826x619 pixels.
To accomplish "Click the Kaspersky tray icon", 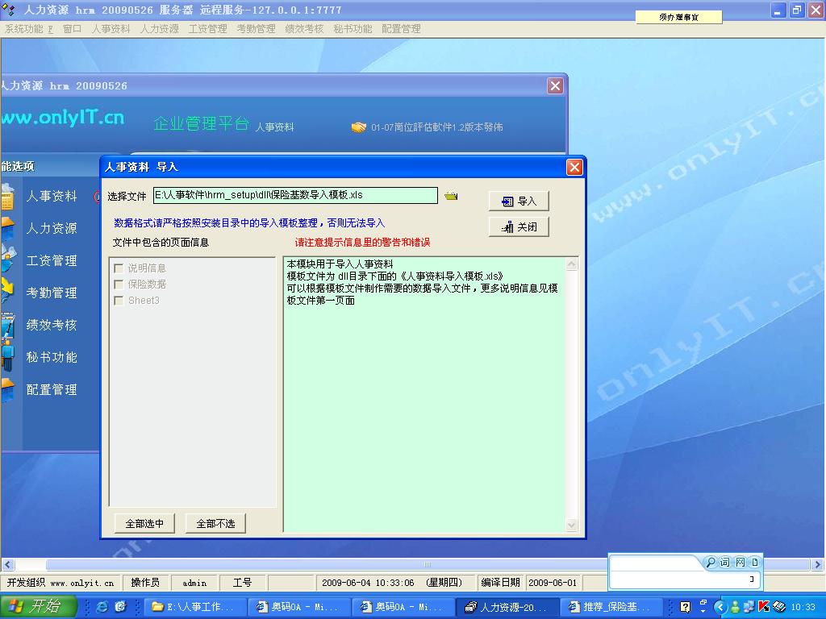I will (763, 607).
